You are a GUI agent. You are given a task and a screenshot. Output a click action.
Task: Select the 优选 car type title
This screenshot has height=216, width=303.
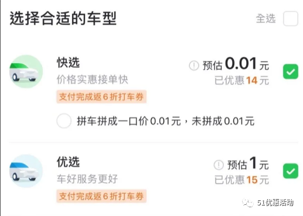(x=68, y=162)
